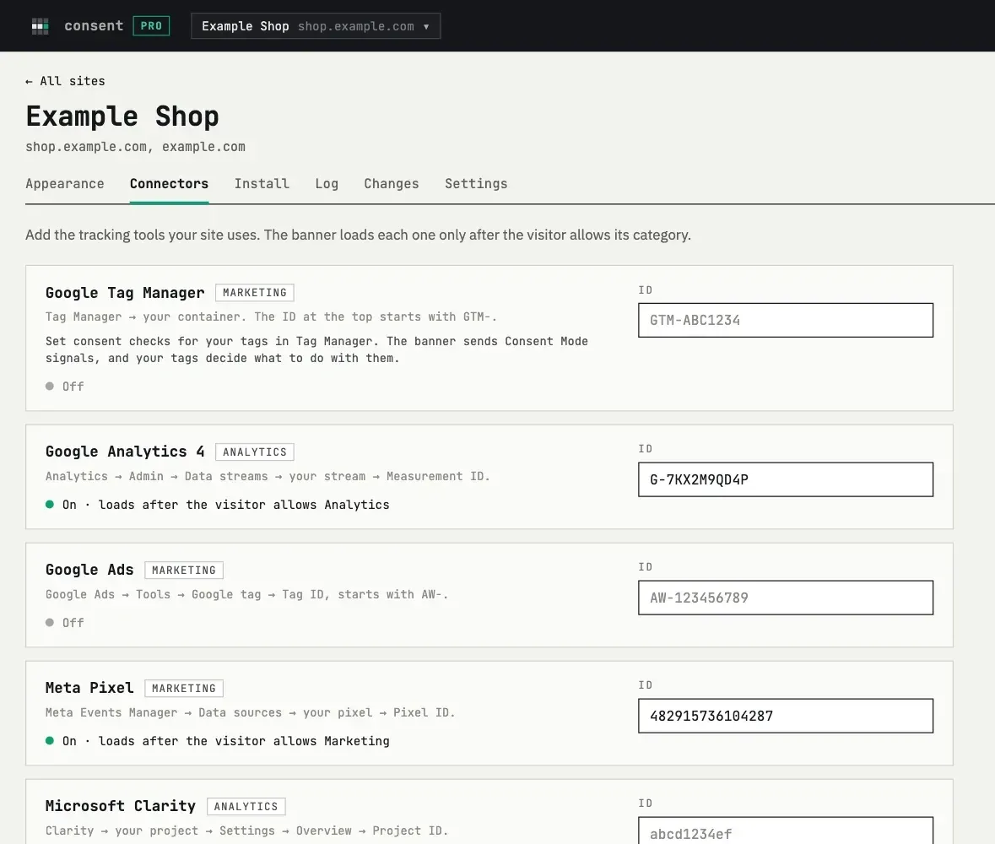Click the consent grid logo icon
Screen dimensions: 995x844
coord(40,26)
